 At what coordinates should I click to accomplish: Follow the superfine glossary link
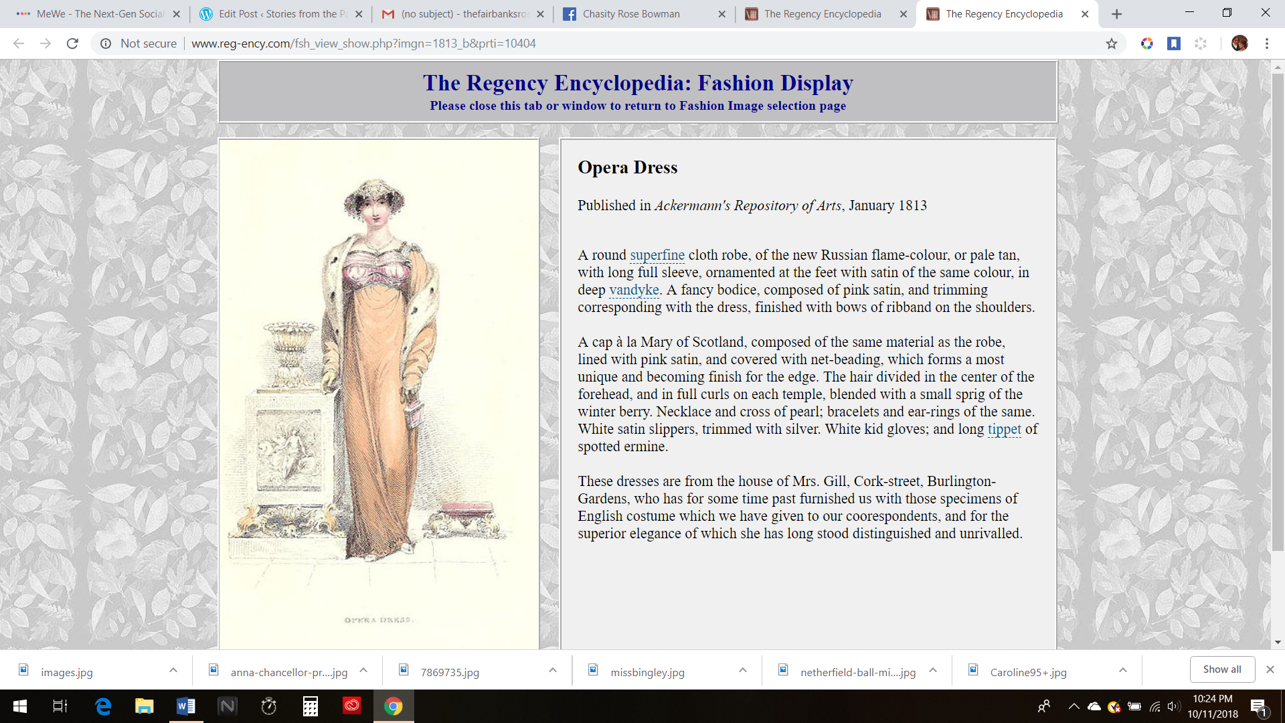click(x=657, y=255)
